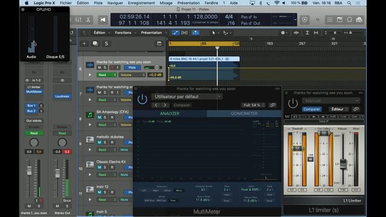Screen dimensions: 386x217
Task: Open the mixer toolbar icon
Action: (x=78, y=20)
